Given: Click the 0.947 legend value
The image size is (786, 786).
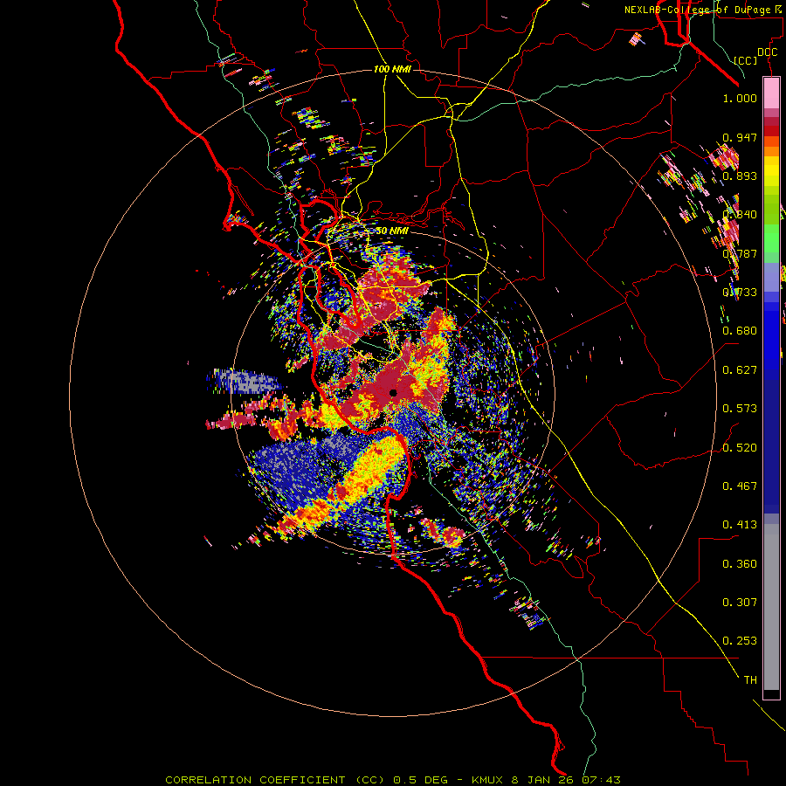Looking at the screenshot, I should click(x=740, y=137).
